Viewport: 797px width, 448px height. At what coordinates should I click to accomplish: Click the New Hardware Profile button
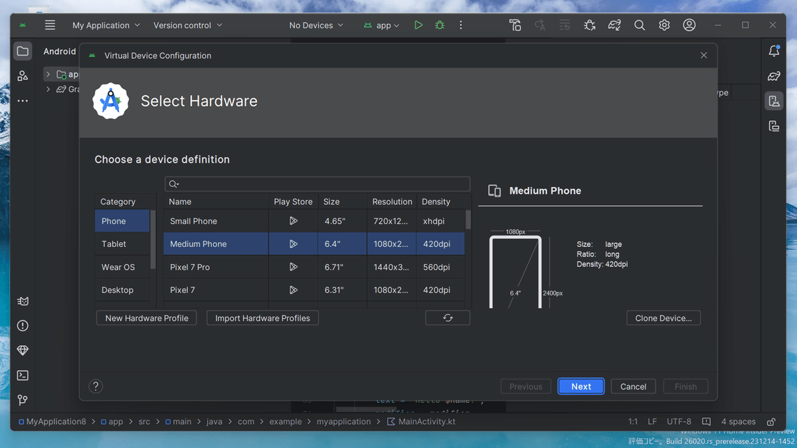pyautogui.click(x=147, y=318)
